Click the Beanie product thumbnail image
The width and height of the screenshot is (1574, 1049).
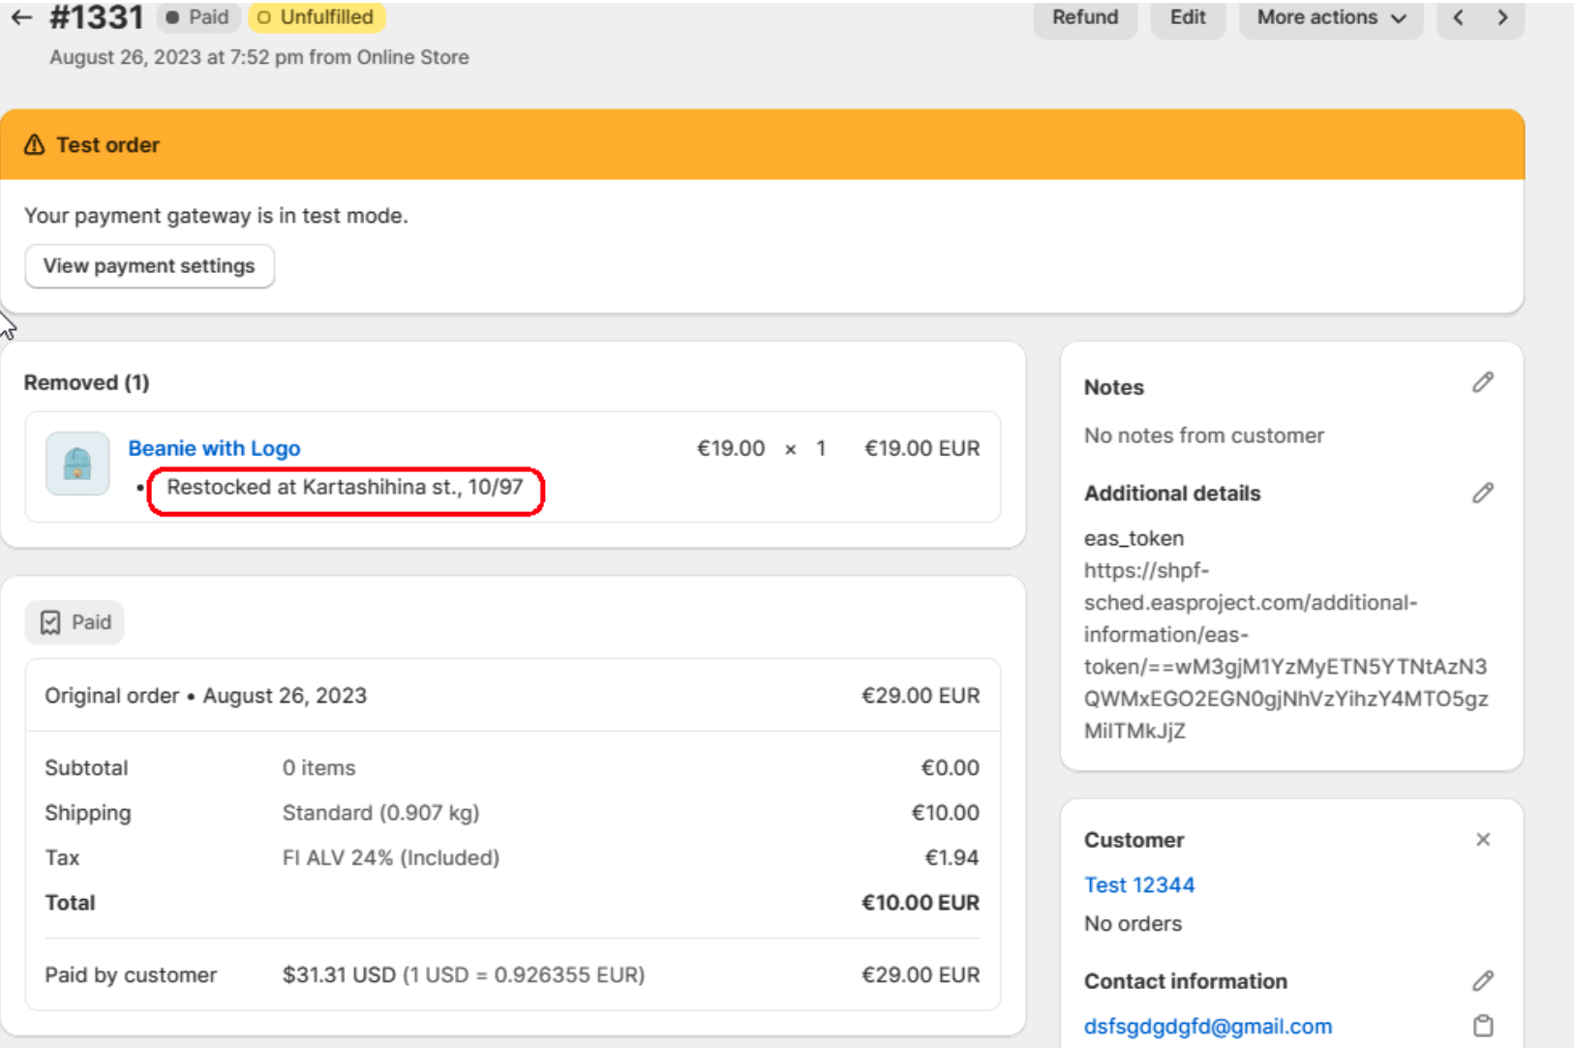tap(77, 464)
